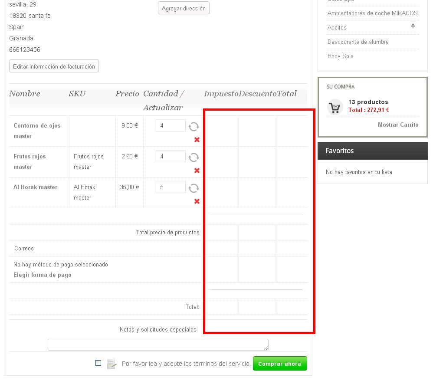Go to Ambientadores de coche MIKADOS category
This screenshot has height=384, width=433.
tap(373, 13)
